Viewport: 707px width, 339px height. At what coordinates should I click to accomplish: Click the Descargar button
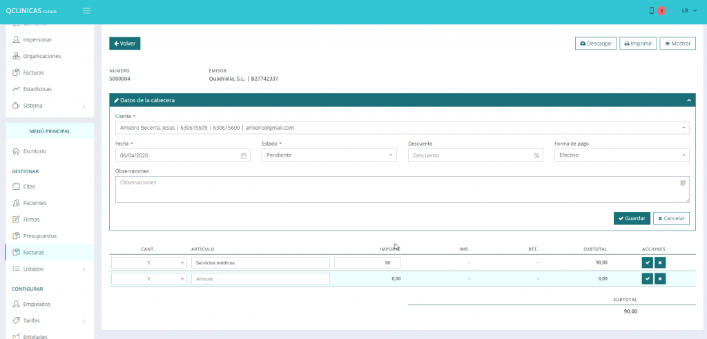595,43
